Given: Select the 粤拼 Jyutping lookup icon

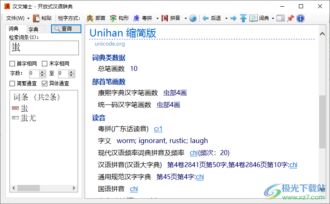Looking at the screenshot, I should pos(137,18).
